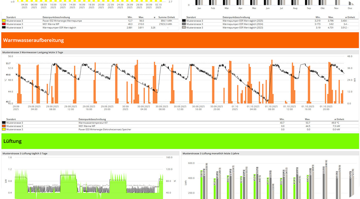The image size is (360, 199).
Task: Click black swatch for Warmwassertemperatur-IST legend row
Action: tap(4, 122)
